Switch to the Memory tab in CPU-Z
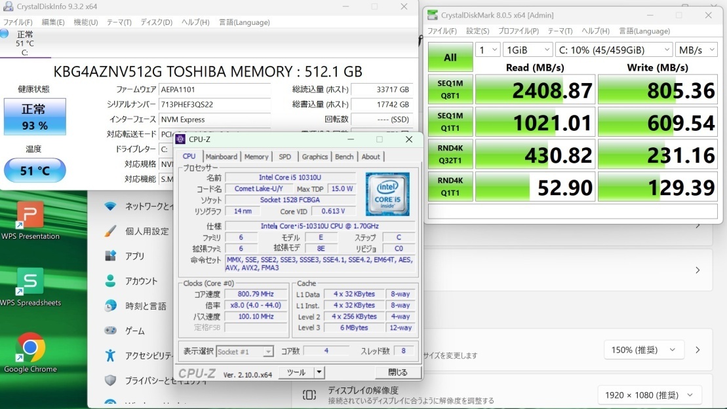The height and width of the screenshot is (409, 727). point(256,157)
